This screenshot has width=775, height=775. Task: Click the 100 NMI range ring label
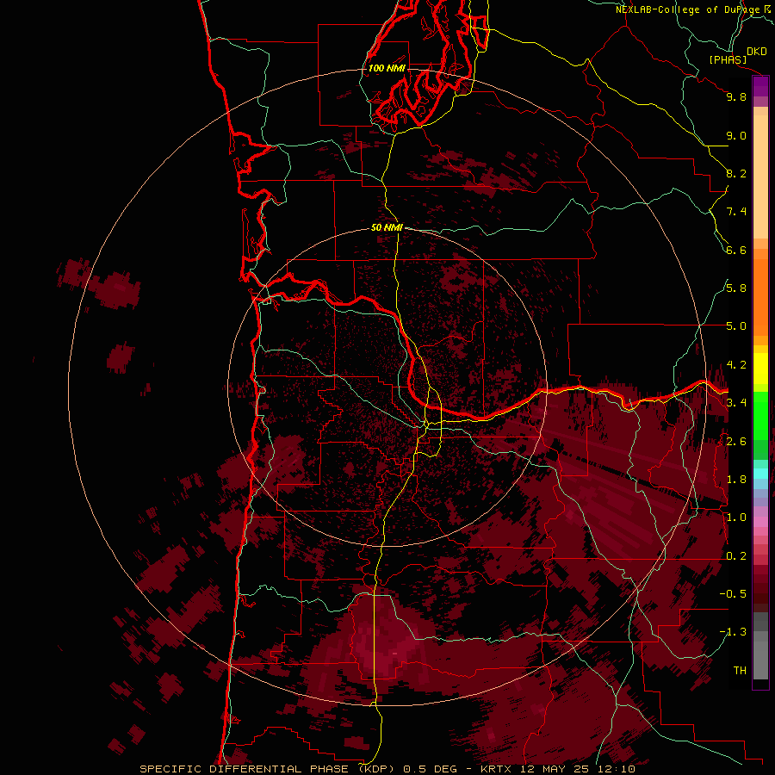point(387,68)
